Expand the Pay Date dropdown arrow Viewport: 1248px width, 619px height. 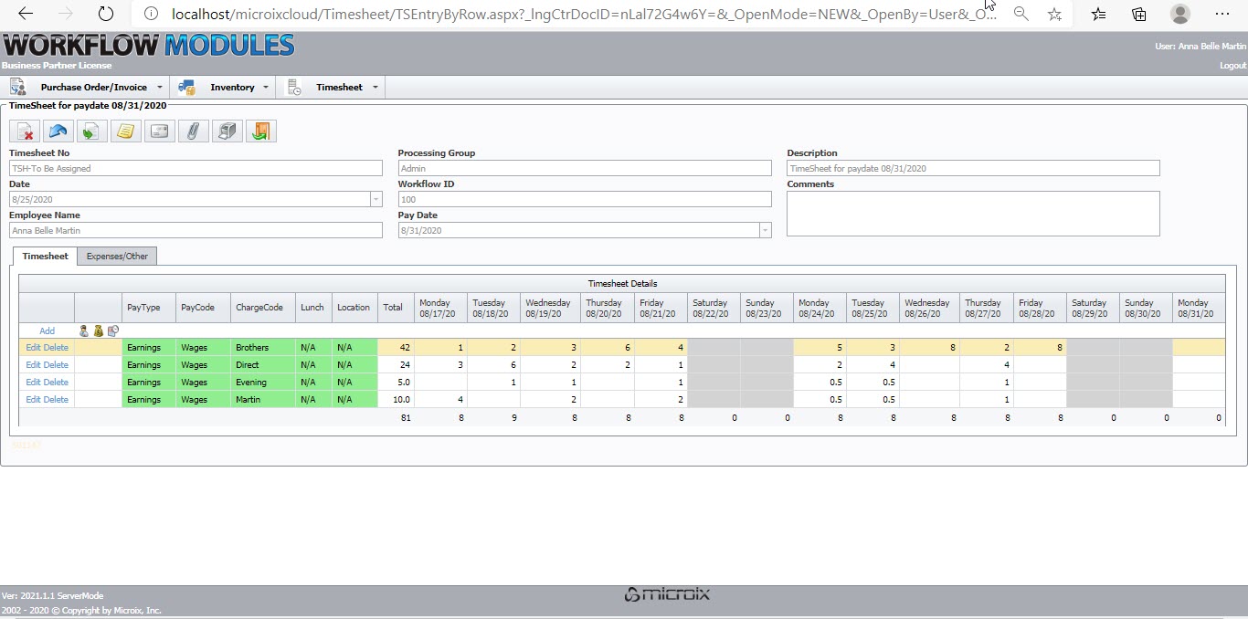point(765,231)
